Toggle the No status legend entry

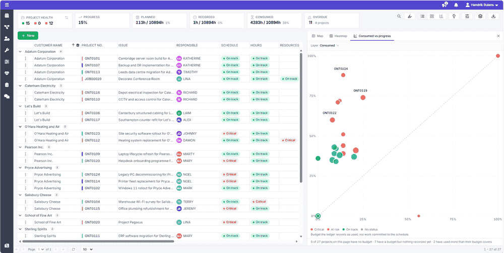coord(369,229)
